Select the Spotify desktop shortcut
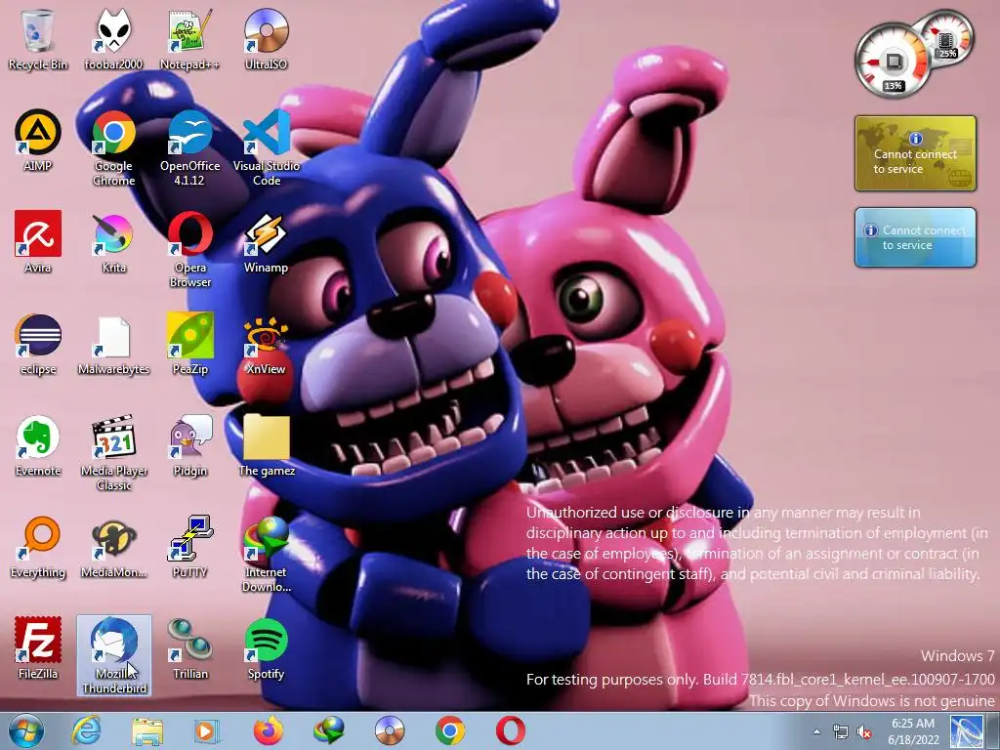1000x750 pixels. coord(266,648)
